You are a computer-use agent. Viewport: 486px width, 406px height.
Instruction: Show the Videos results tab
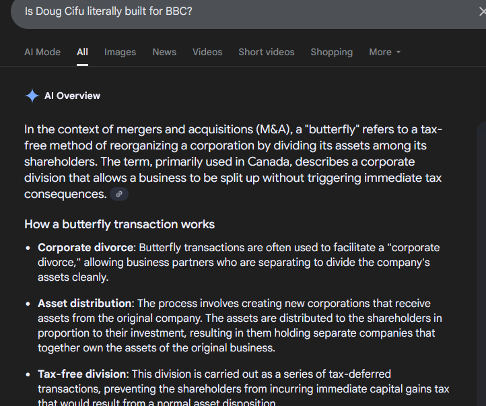[x=207, y=52]
